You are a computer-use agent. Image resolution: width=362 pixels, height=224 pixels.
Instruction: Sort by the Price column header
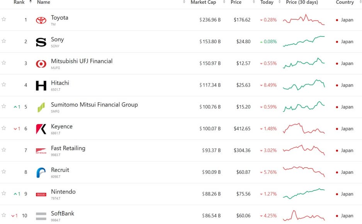coord(236,2)
